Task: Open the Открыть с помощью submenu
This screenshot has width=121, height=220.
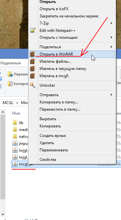Action: pos(59,37)
